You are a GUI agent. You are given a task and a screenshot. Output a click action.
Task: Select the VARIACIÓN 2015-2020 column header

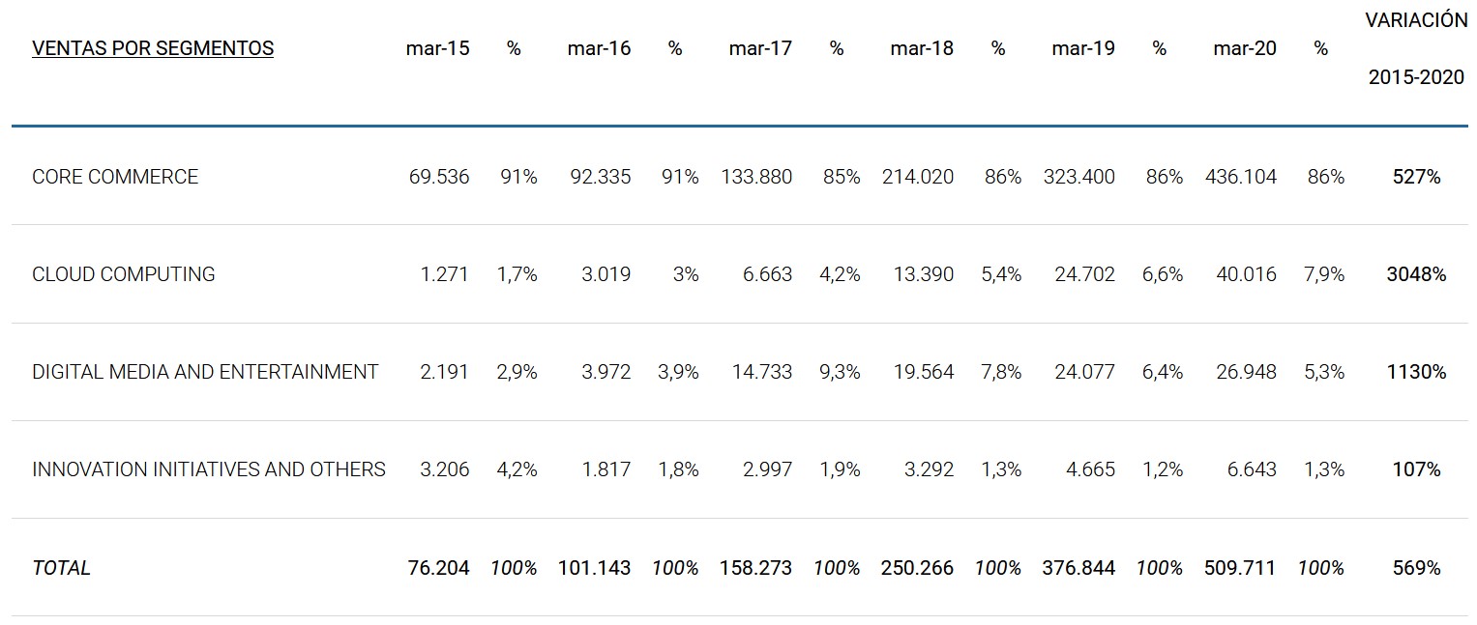pos(1416,49)
